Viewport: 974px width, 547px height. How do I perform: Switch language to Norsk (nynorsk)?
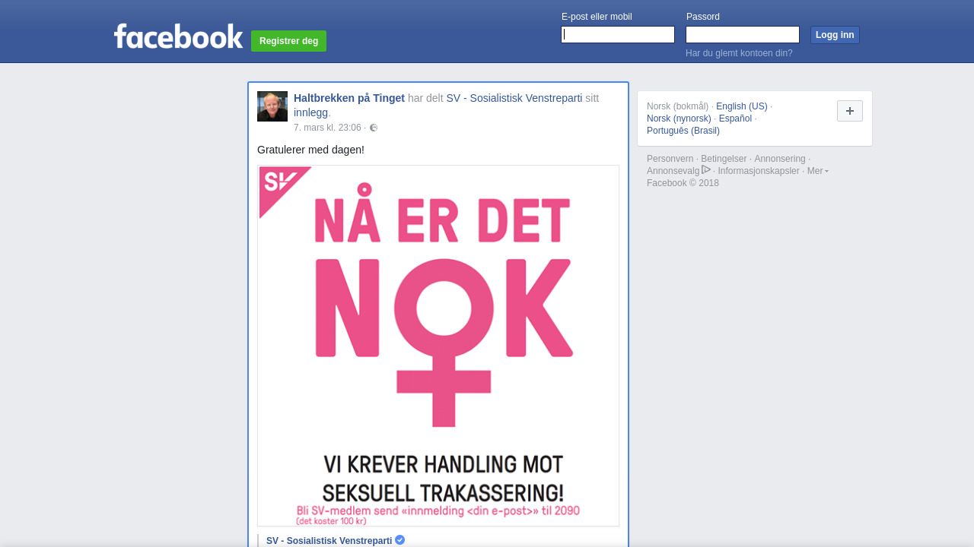679,119
